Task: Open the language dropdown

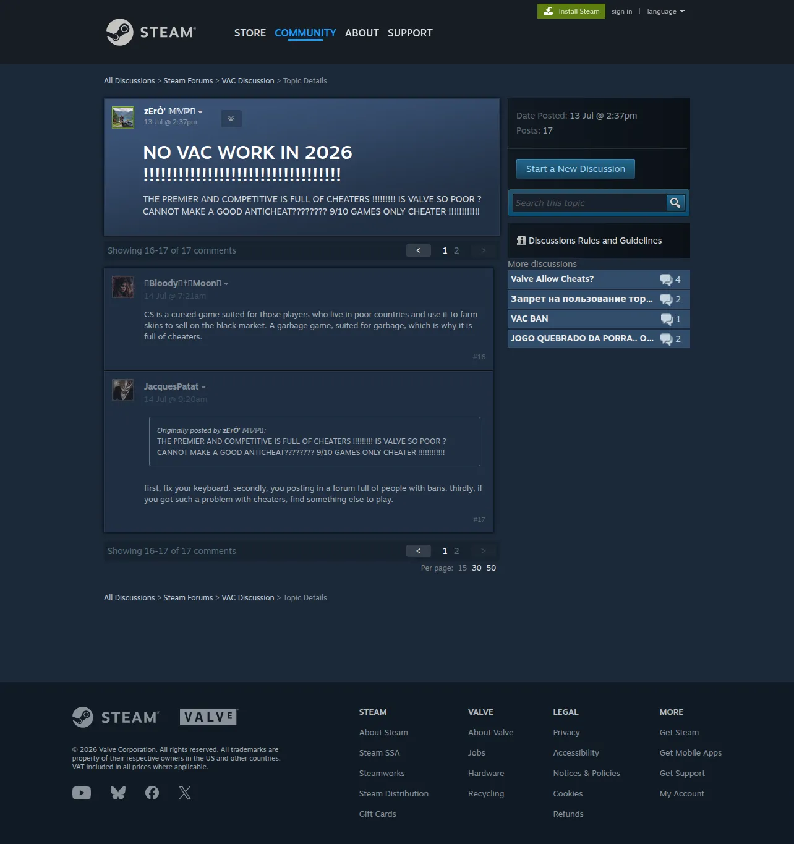Action: tap(665, 11)
